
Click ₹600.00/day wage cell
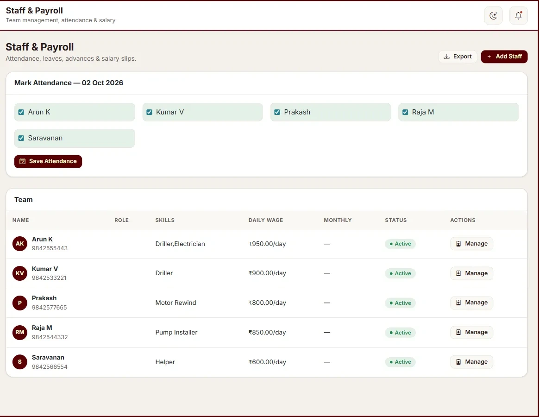(268, 362)
